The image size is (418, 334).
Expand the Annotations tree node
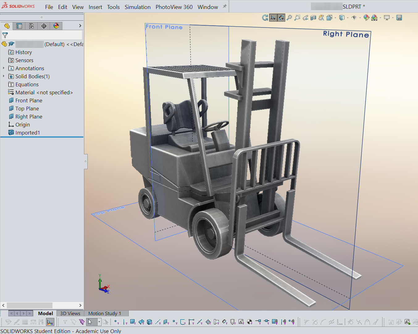pos(4,68)
